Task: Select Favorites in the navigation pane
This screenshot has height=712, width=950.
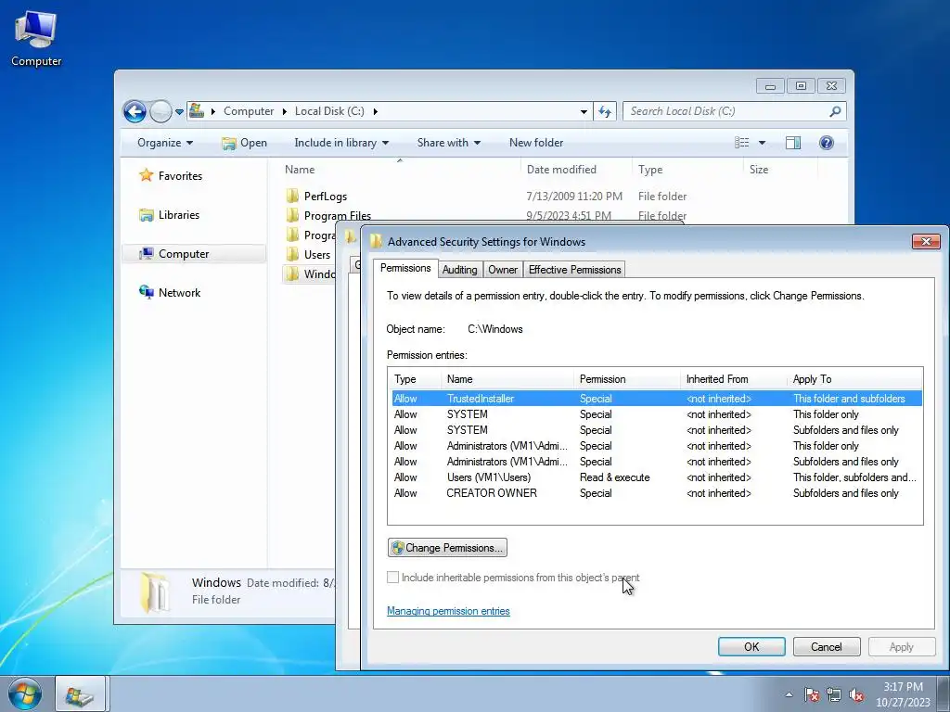Action: coord(180,176)
